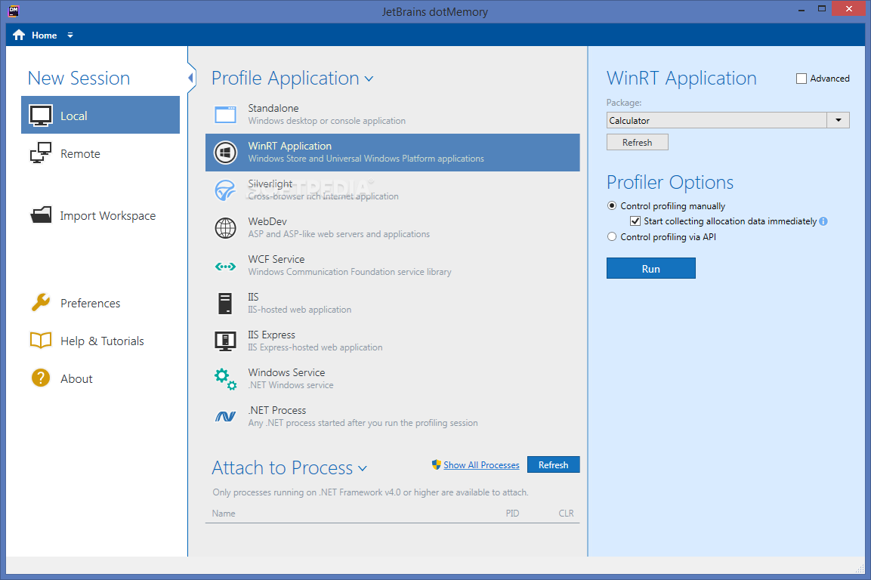This screenshot has height=580, width=871.
Task: Click the Remote computers icon
Action: 41,153
